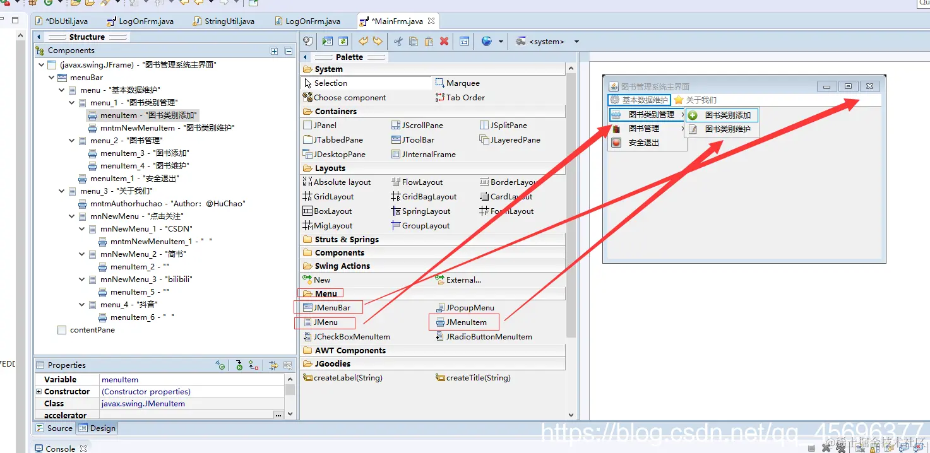Select MigLayout in Layouts
This screenshot has width=930, height=453.
tap(328, 226)
